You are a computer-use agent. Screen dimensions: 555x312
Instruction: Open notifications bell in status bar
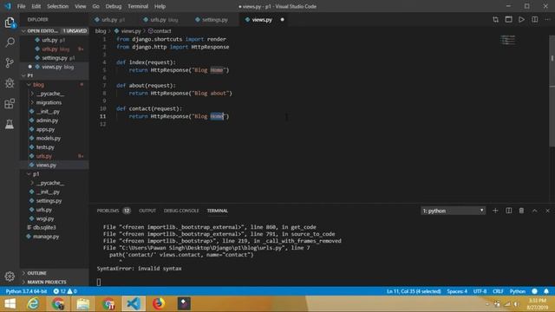[546, 291]
